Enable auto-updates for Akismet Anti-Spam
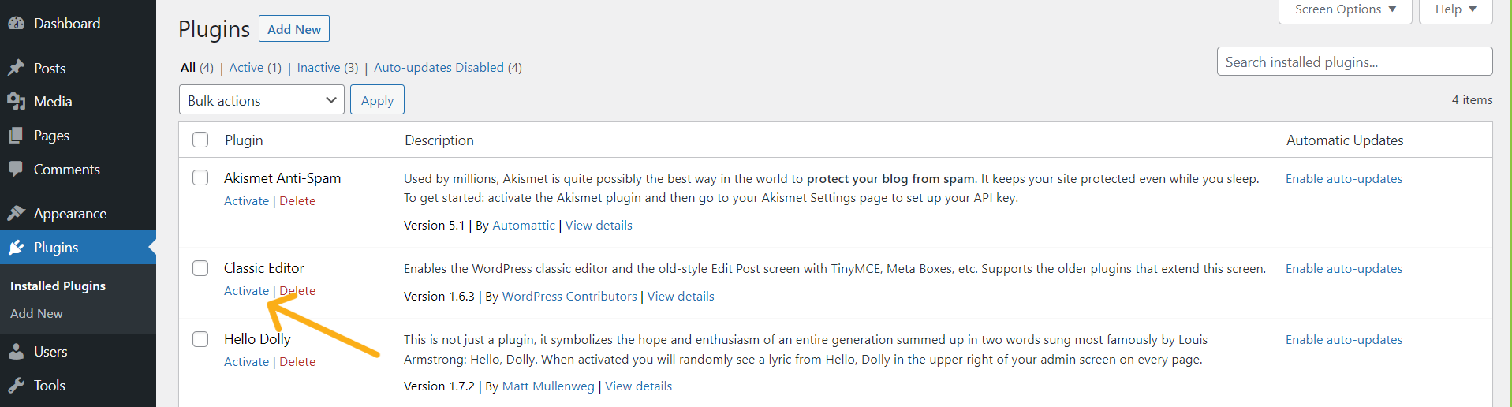 click(x=1344, y=179)
